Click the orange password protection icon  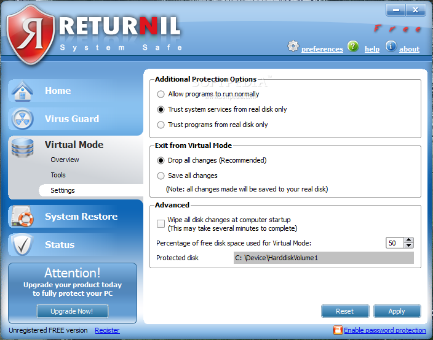338,330
